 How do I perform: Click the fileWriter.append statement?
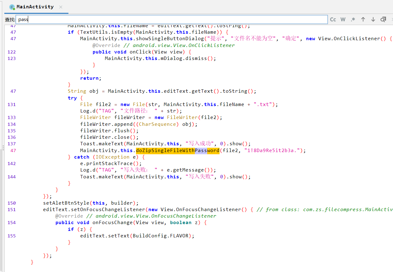point(139,124)
